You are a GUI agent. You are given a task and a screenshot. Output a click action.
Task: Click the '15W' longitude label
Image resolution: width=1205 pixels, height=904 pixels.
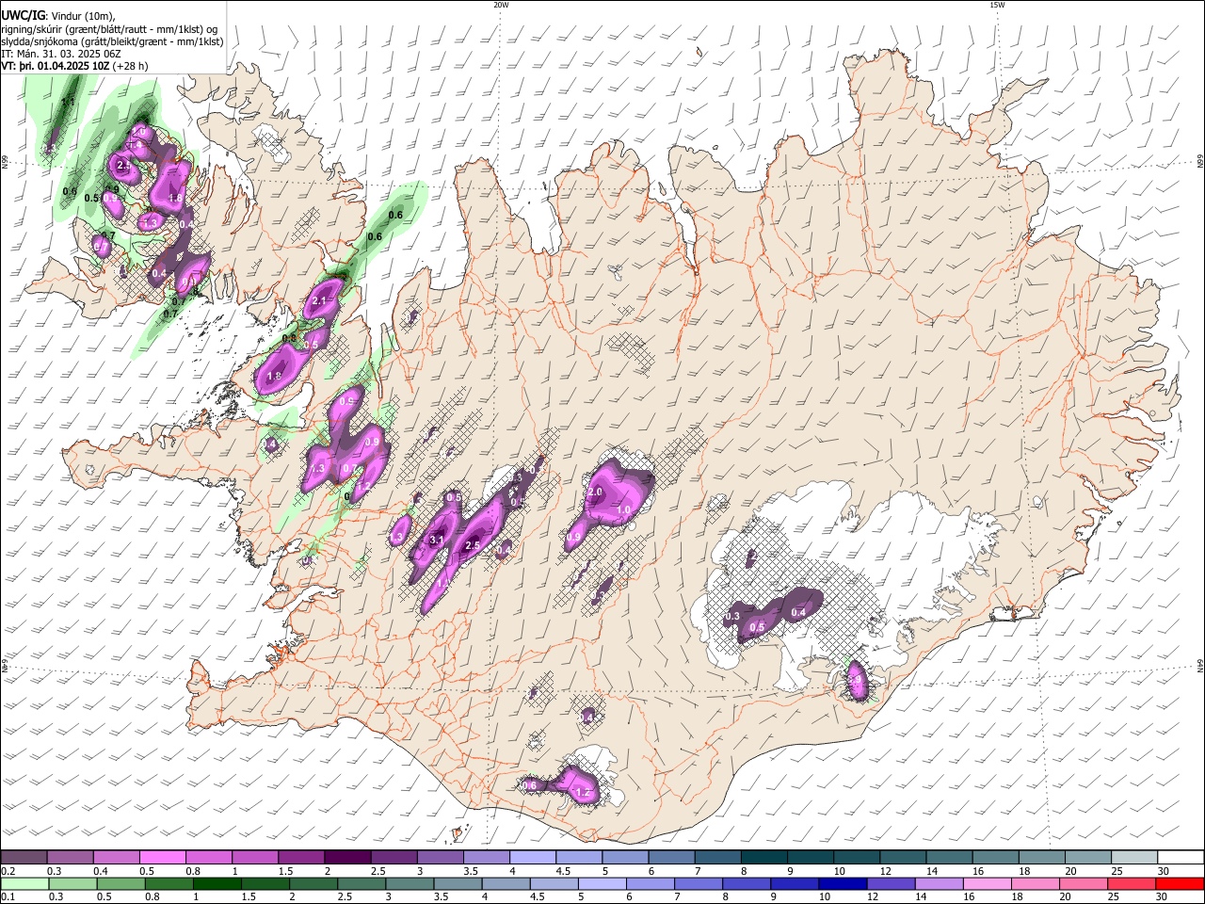click(997, 5)
